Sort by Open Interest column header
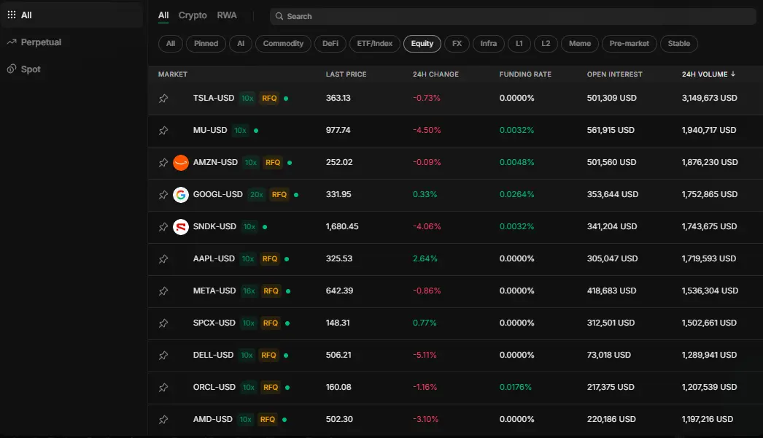Viewport: 763px width, 438px height. coord(615,74)
